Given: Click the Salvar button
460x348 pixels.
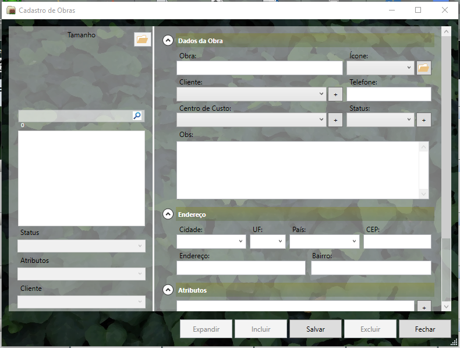Looking at the screenshot, I should (x=316, y=329).
